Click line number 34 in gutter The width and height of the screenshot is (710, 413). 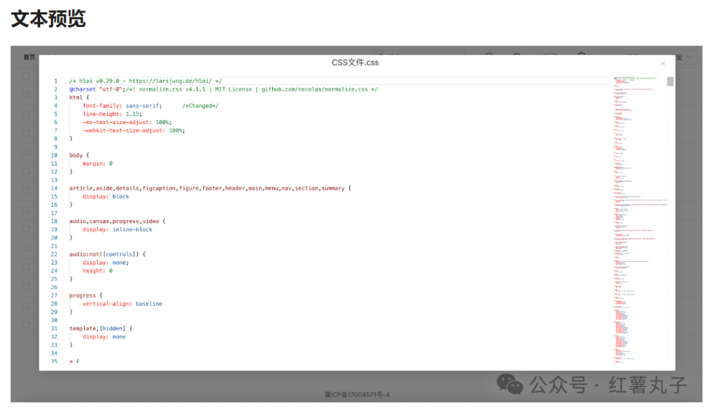tap(55, 353)
